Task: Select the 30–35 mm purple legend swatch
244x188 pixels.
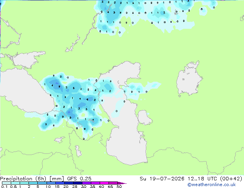Action: click(87, 183)
